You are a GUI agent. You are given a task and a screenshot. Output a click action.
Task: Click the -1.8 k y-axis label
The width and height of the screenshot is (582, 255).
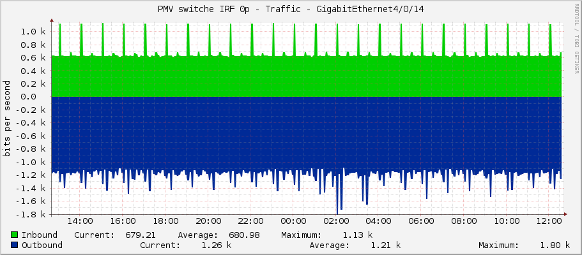[x=31, y=215]
